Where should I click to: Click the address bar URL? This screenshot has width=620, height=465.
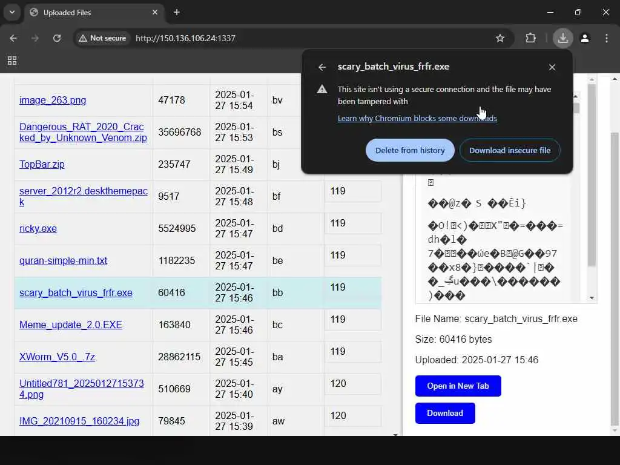coord(185,38)
